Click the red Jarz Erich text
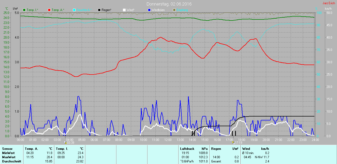The width and height of the screenshot is (337, 164). [329, 3]
